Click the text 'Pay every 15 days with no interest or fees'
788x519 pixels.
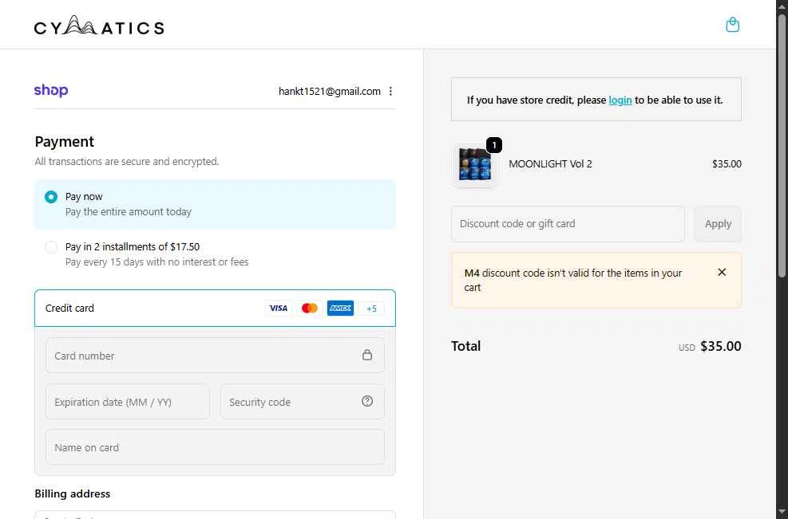click(156, 262)
